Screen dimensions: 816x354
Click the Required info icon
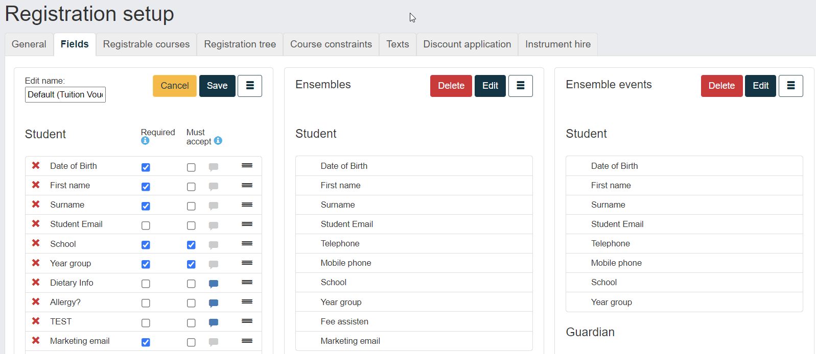click(145, 141)
